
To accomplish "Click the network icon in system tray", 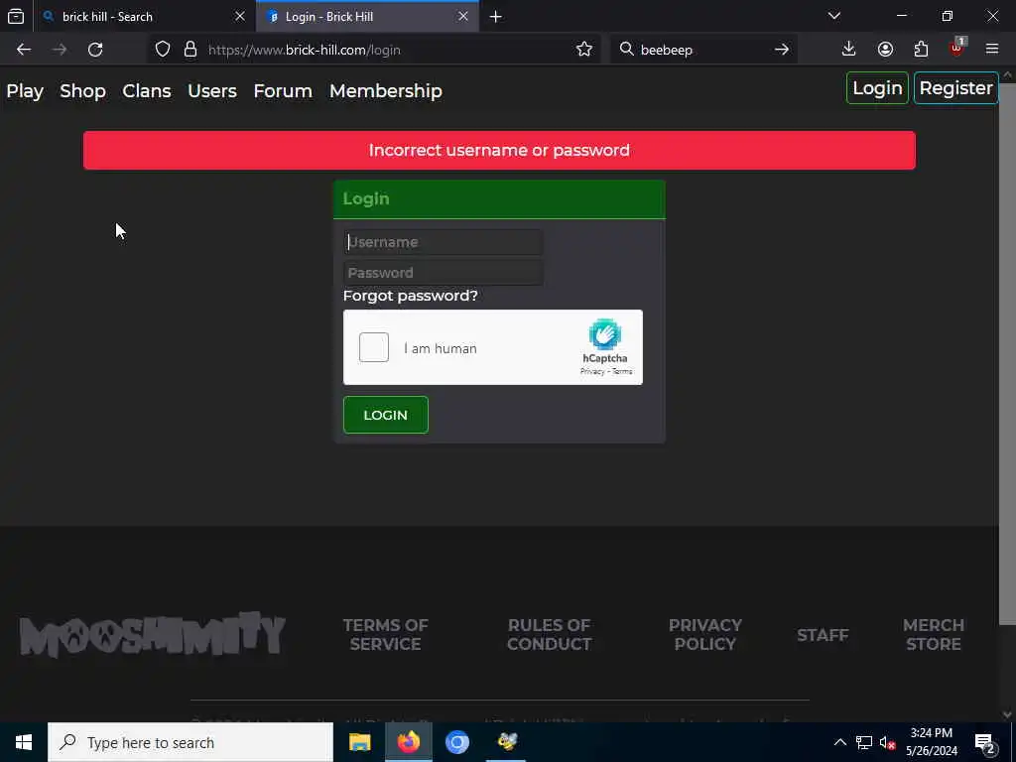I will click(864, 742).
